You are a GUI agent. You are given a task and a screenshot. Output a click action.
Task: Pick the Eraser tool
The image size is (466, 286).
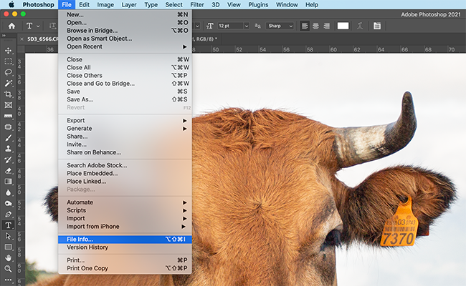click(9, 171)
